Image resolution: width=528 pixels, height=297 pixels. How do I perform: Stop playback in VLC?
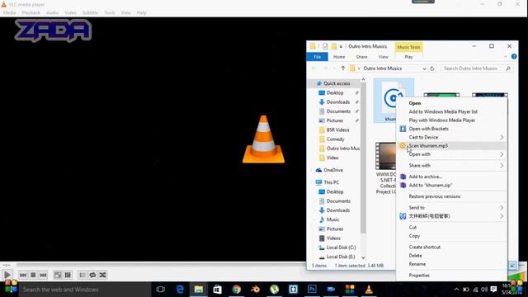click(33, 275)
